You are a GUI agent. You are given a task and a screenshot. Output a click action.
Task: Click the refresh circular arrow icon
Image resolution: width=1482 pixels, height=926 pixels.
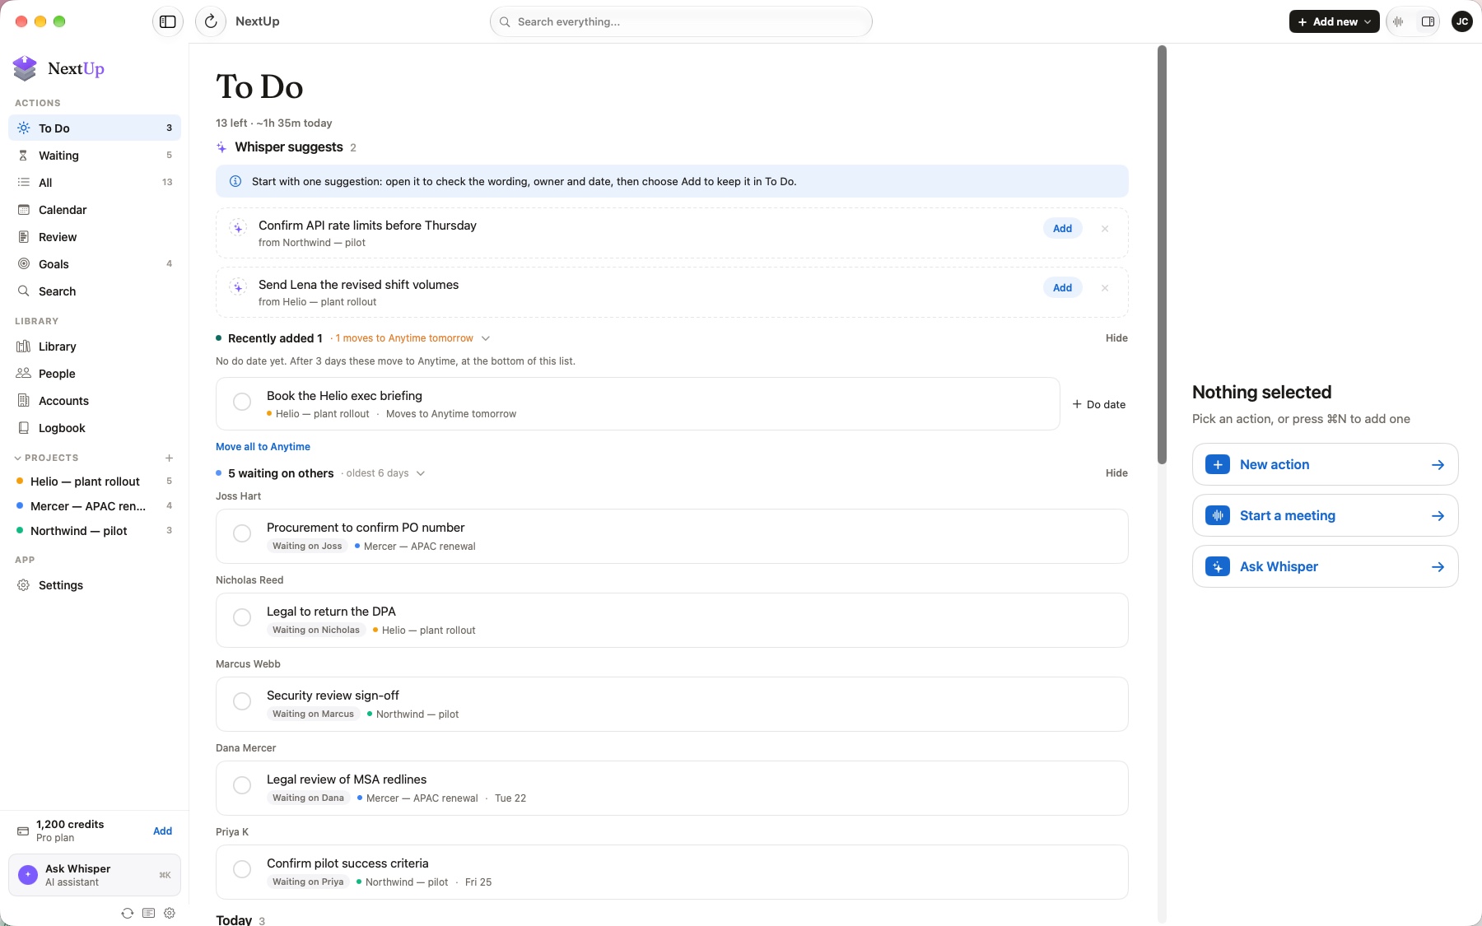pyautogui.click(x=211, y=21)
